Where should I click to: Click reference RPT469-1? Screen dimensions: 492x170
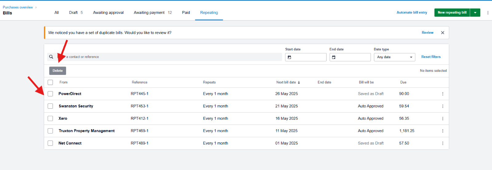click(x=140, y=131)
